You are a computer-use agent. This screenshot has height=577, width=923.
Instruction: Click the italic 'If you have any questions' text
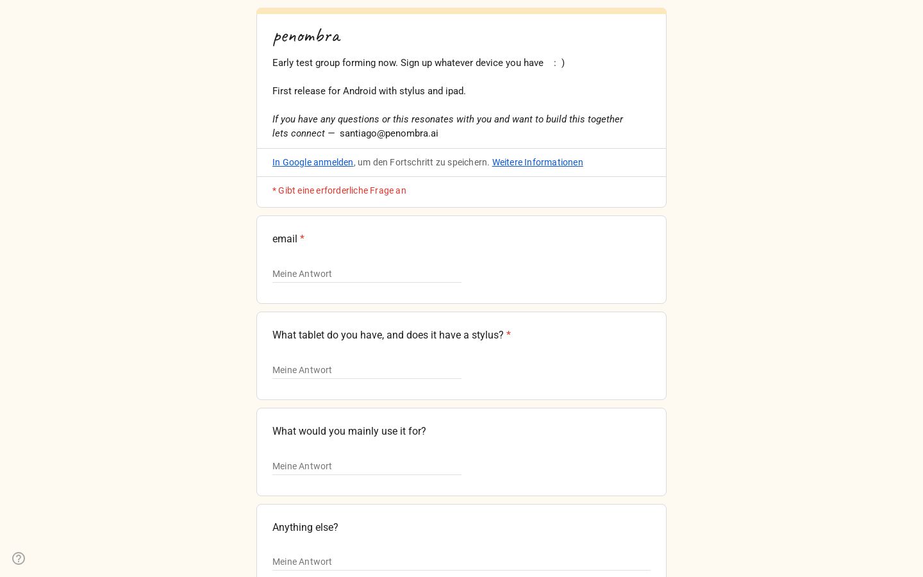447,119
